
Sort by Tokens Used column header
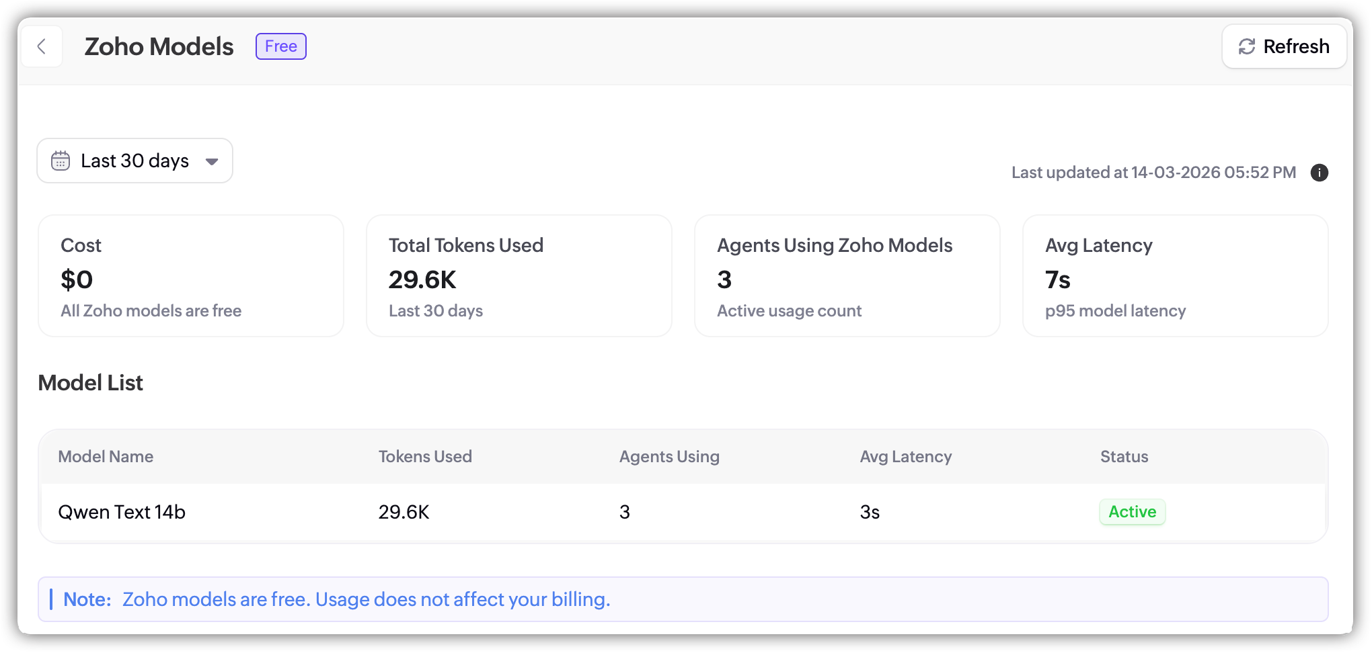pos(425,457)
